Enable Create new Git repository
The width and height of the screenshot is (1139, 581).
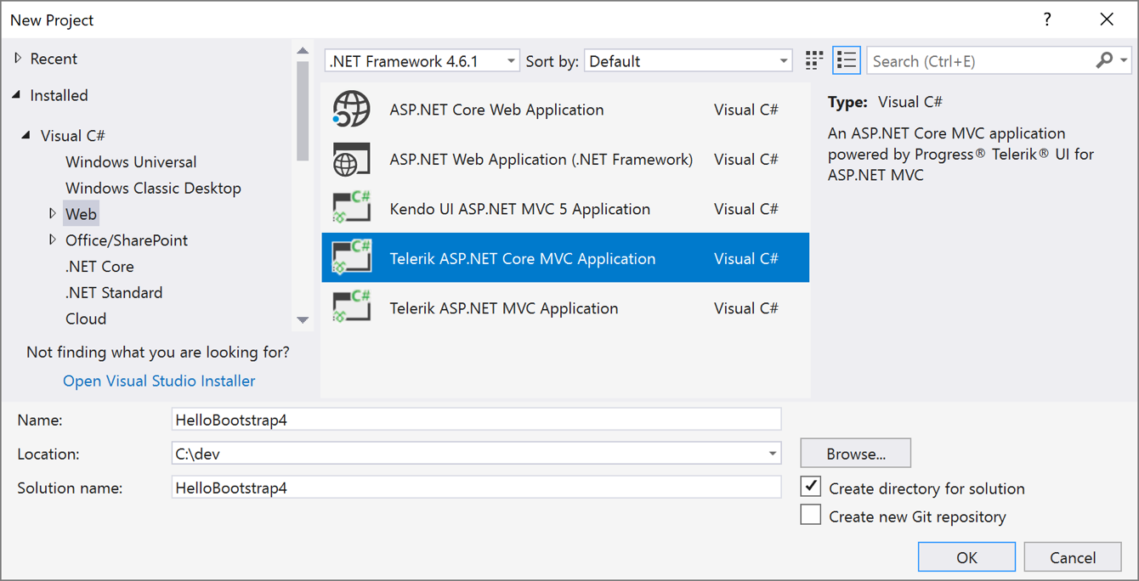811,516
